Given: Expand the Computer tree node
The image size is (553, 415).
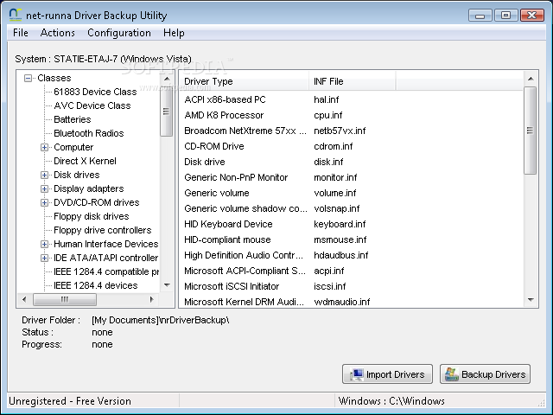Looking at the screenshot, I should pyautogui.click(x=44, y=147).
